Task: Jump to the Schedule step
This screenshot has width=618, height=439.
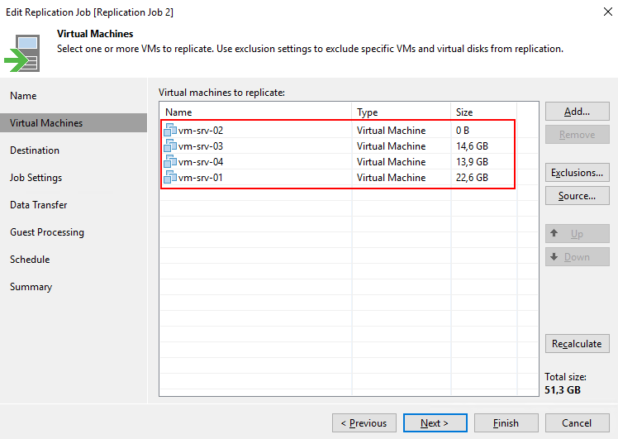Action: [30, 260]
